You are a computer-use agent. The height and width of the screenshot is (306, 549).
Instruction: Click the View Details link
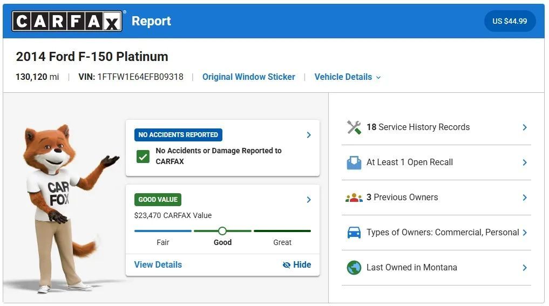[158, 264]
